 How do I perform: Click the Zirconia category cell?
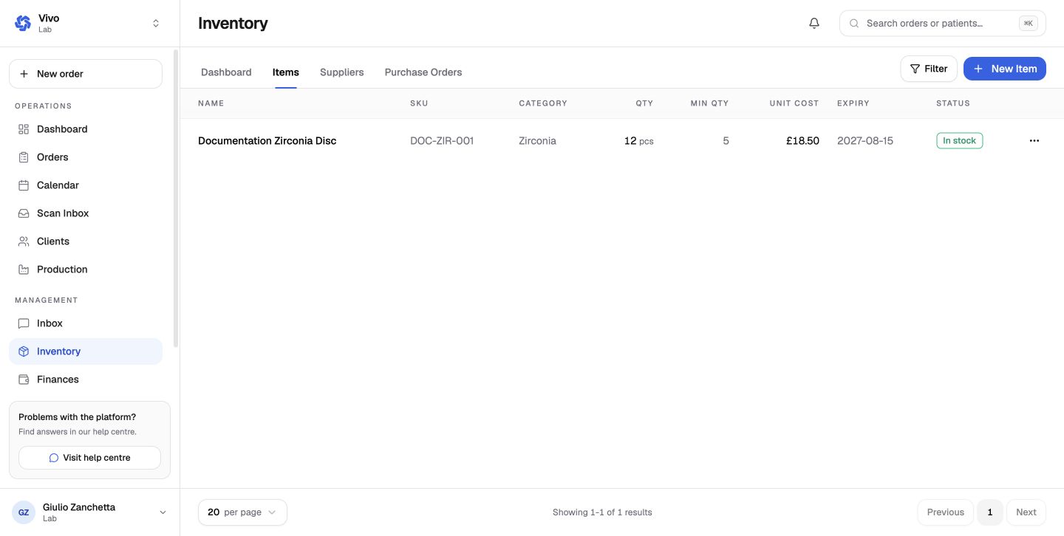(x=537, y=141)
